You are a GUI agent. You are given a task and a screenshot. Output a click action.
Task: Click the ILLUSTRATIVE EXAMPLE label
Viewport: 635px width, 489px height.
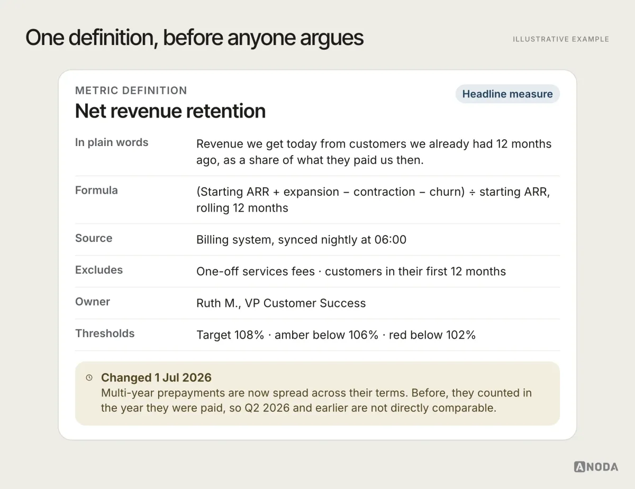(x=561, y=39)
